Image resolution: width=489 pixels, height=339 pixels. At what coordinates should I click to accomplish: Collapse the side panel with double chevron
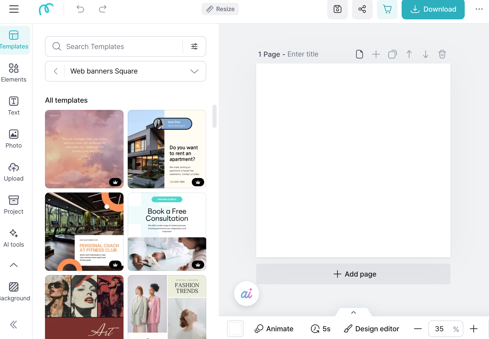pyautogui.click(x=13, y=325)
